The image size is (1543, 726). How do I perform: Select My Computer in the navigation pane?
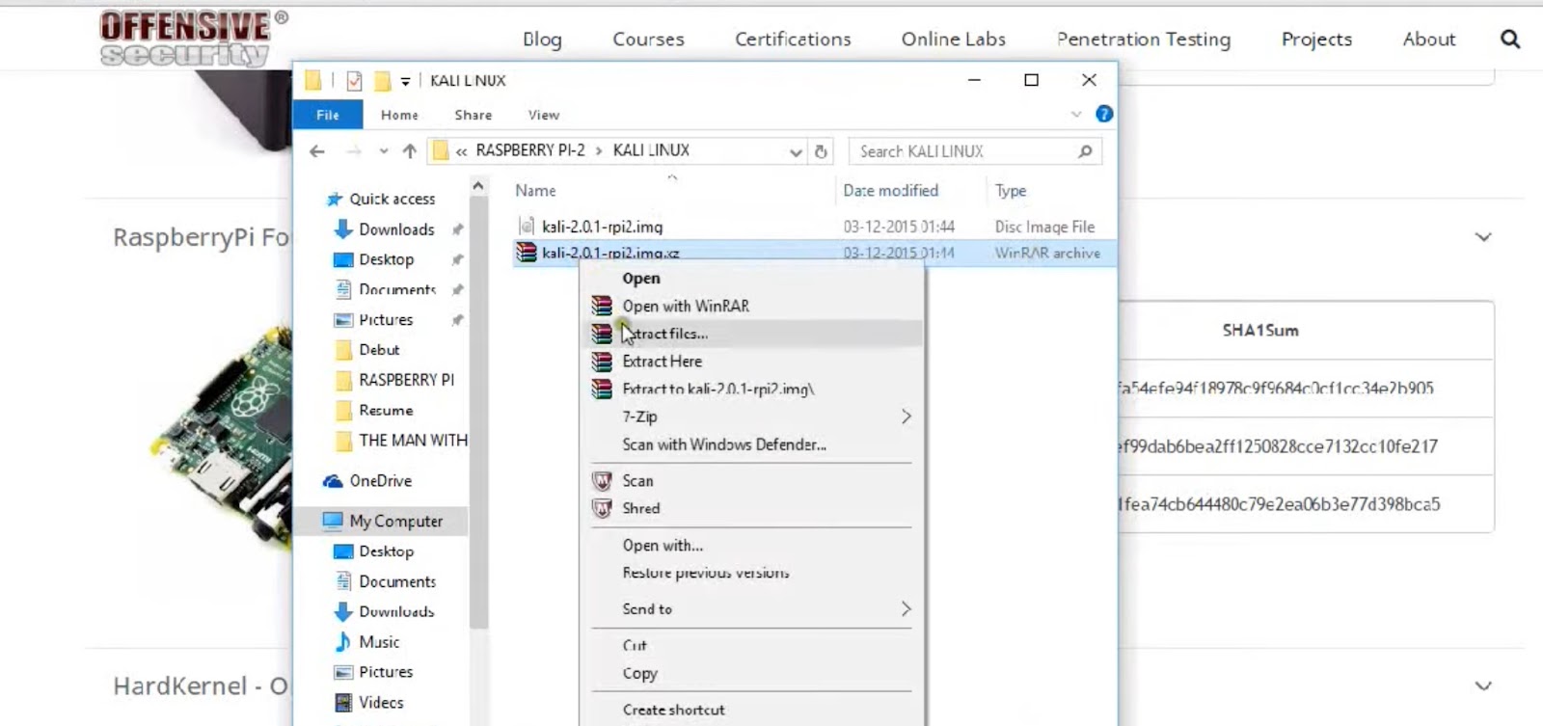pyautogui.click(x=395, y=521)
